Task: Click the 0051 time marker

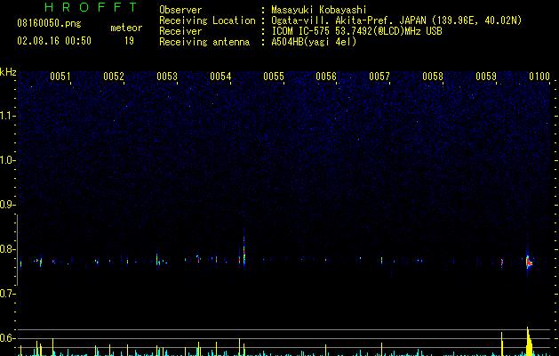Action: pos(60,77)
